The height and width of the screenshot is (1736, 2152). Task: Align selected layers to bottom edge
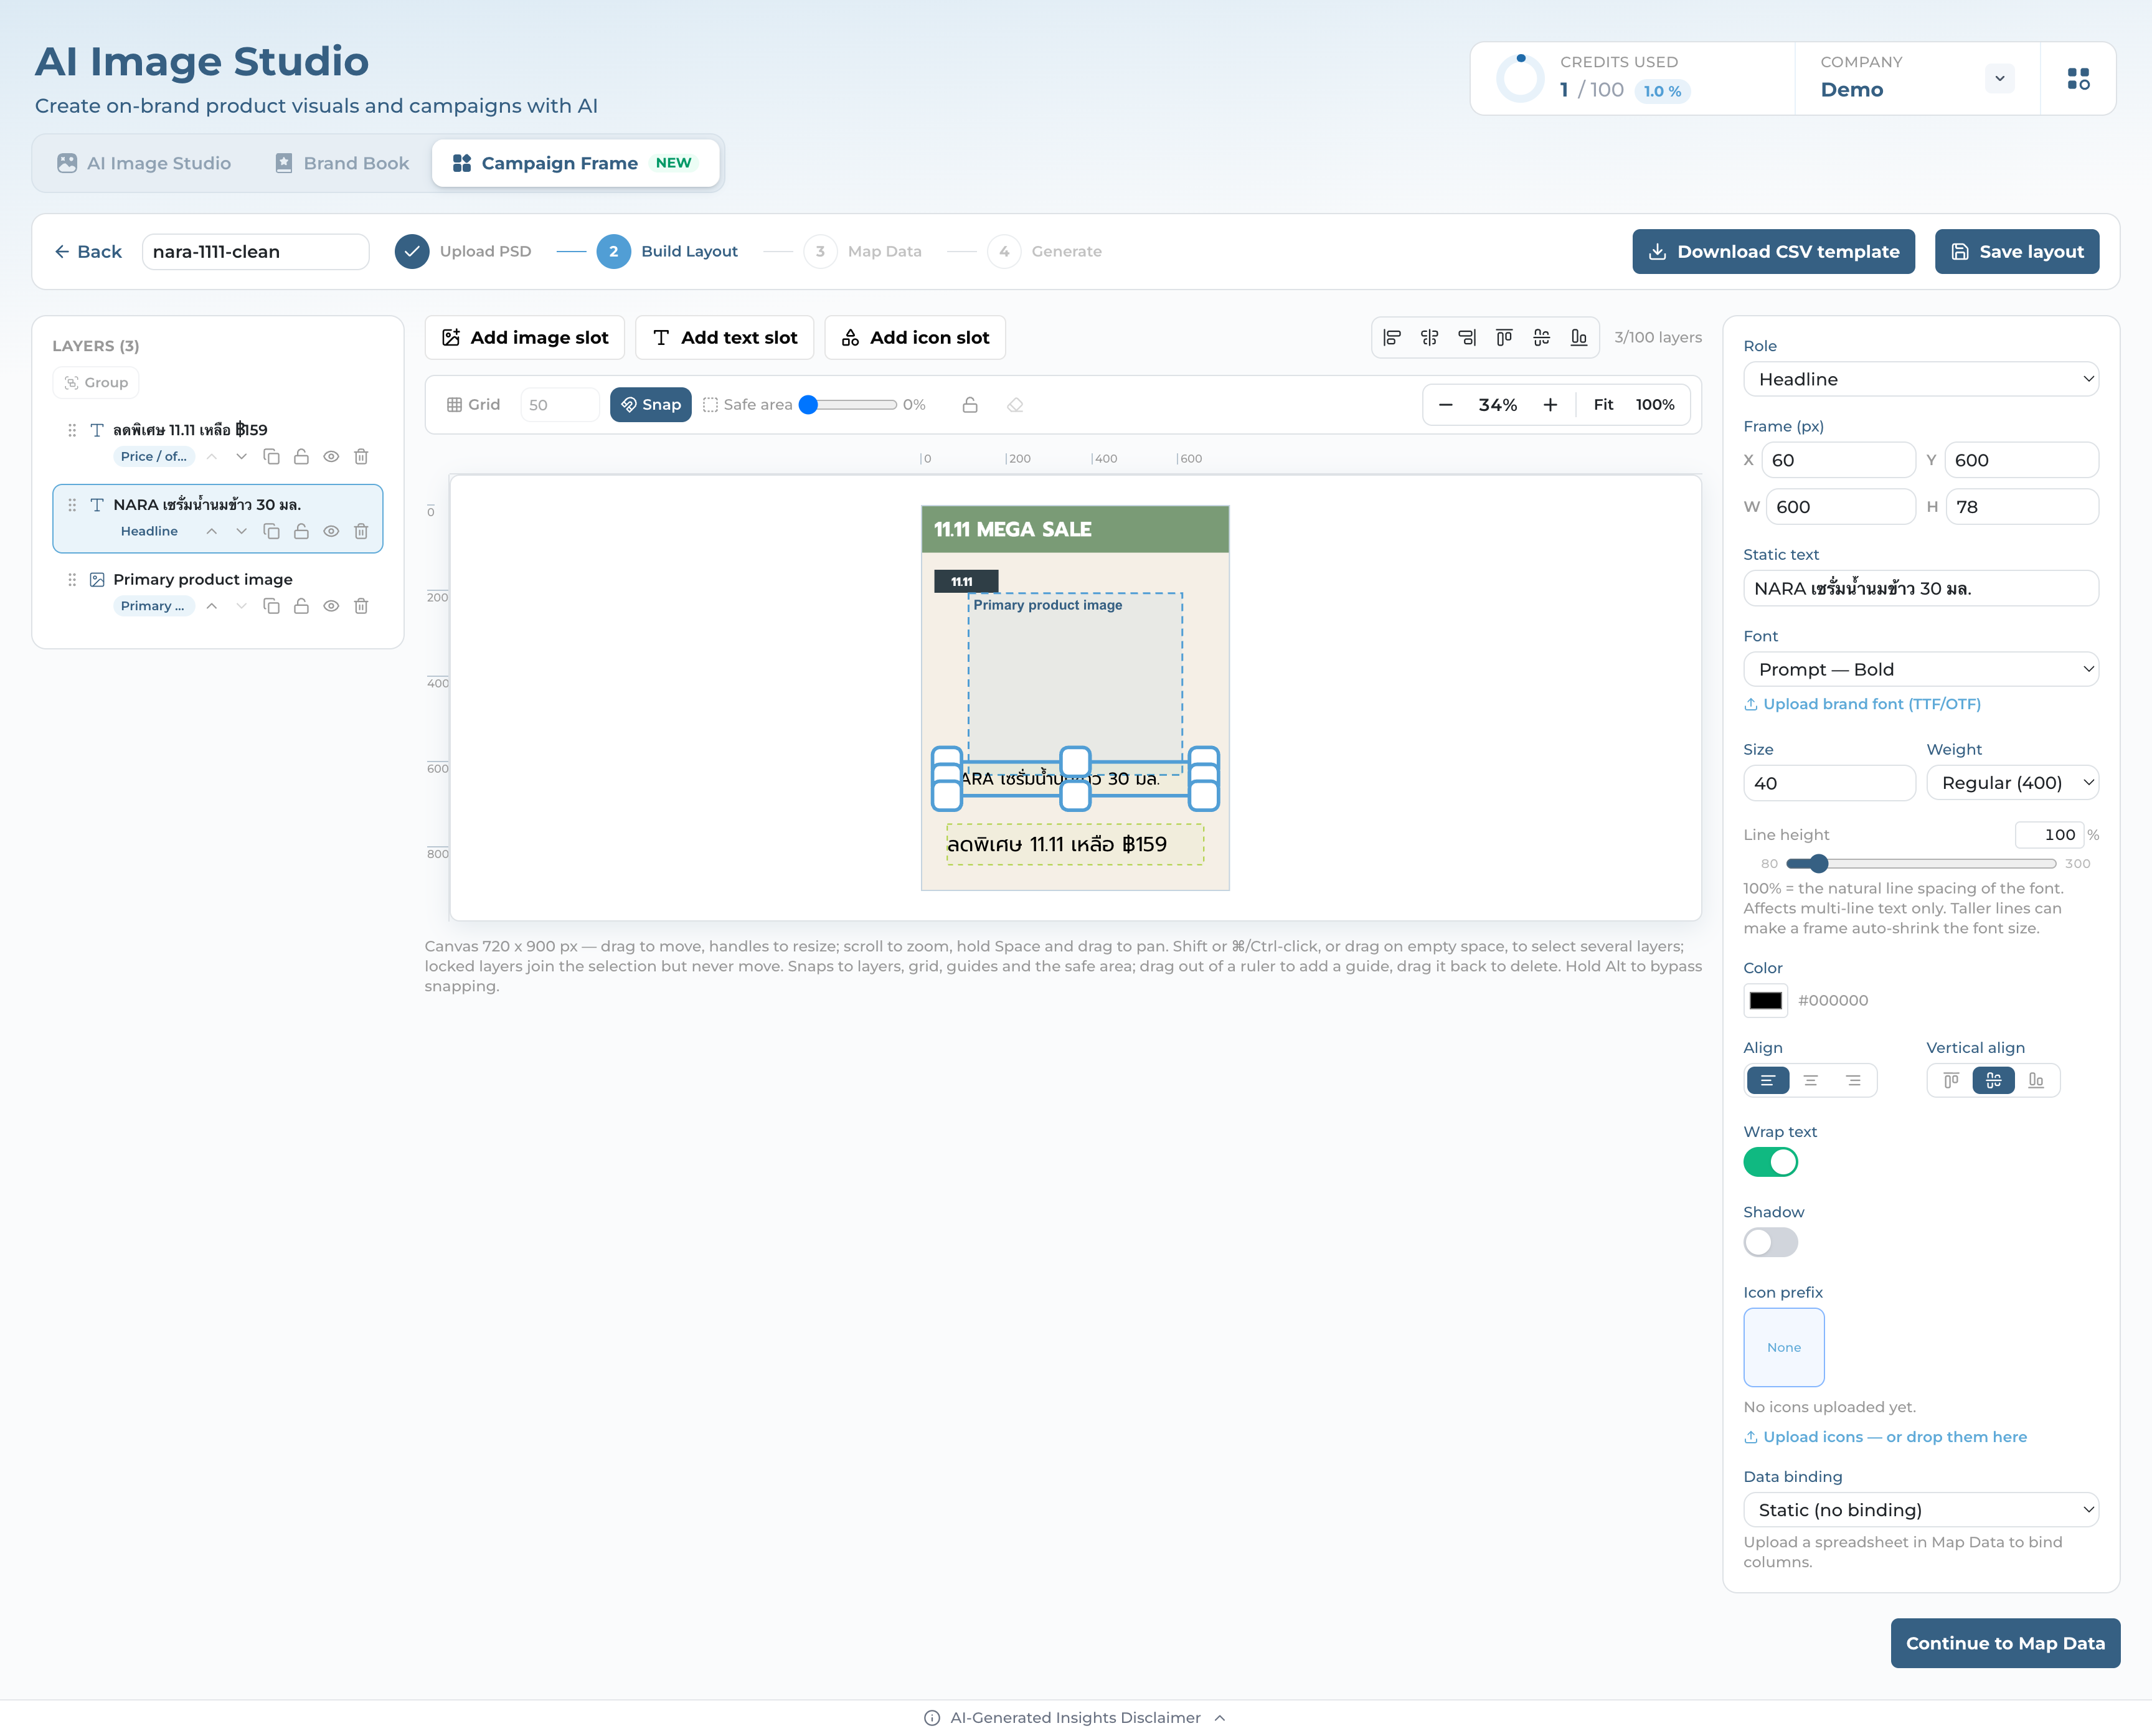point(1579,338)
